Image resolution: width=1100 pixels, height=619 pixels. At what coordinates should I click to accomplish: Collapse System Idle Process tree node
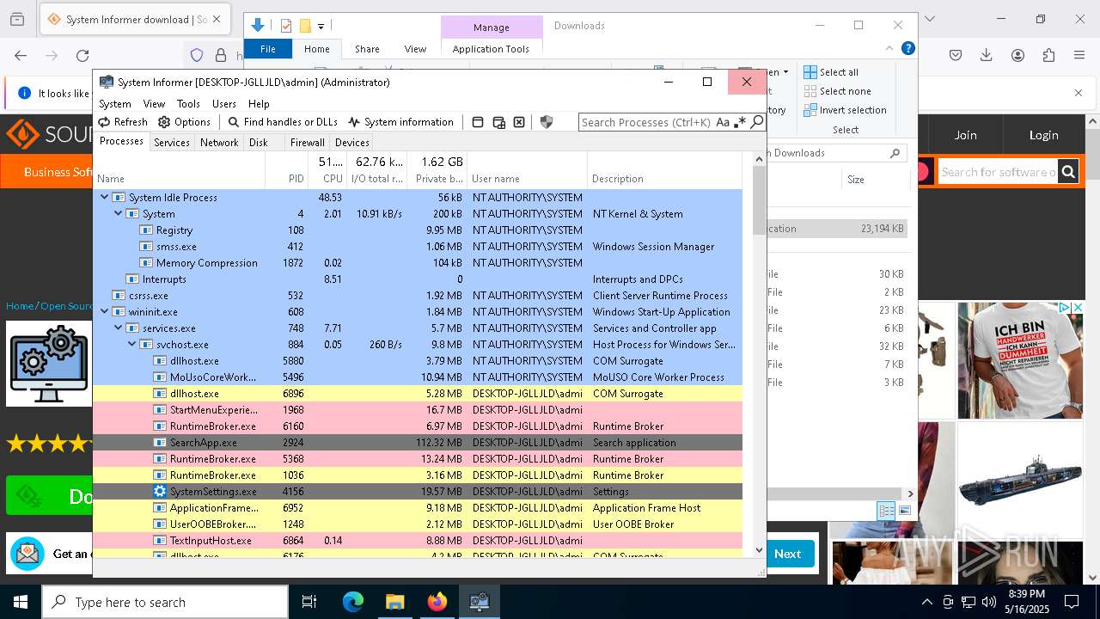coord(105,197)
